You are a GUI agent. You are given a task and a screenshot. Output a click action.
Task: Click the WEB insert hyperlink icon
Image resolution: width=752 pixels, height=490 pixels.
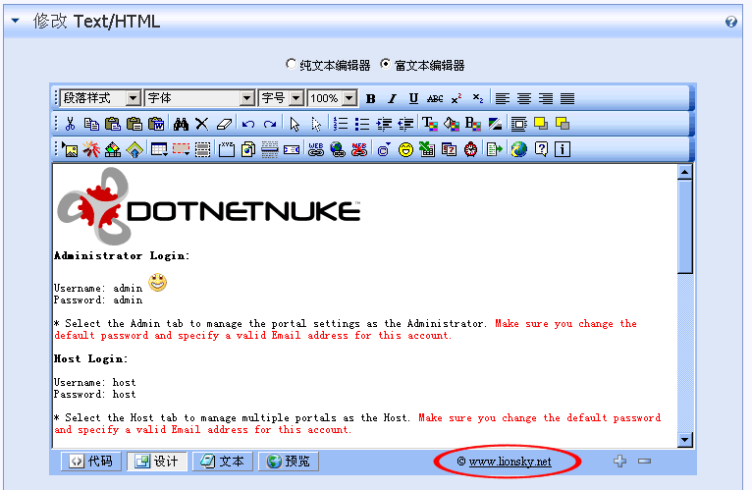pos(315,149)
